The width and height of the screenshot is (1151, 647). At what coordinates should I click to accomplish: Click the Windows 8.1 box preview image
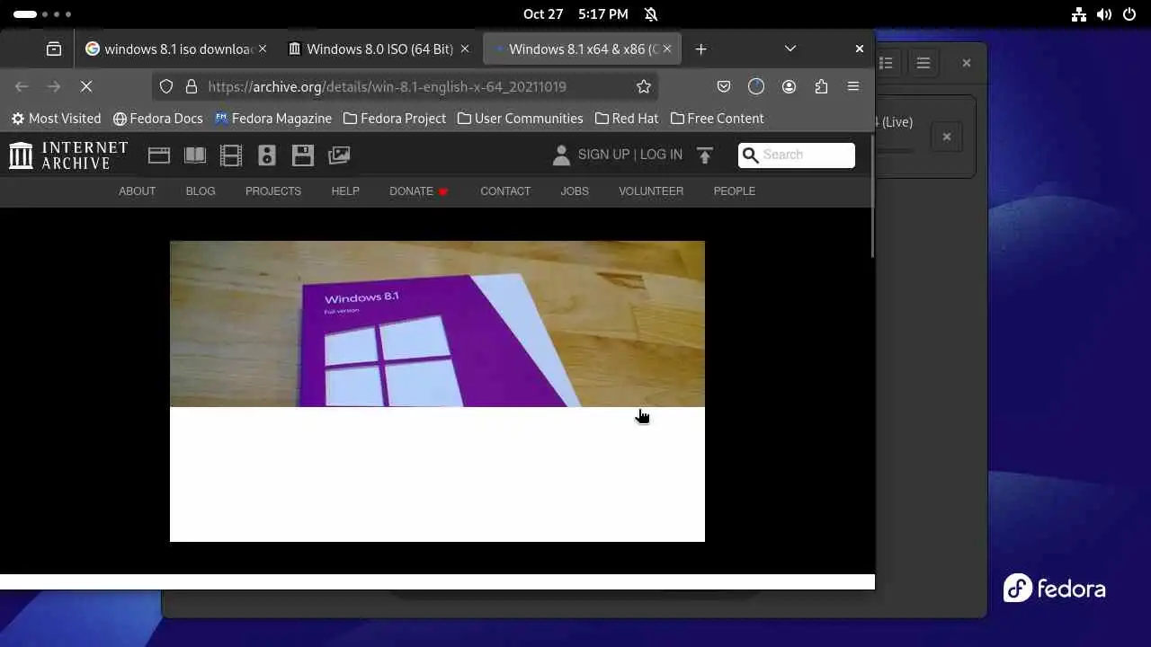[x=437, y=323]
